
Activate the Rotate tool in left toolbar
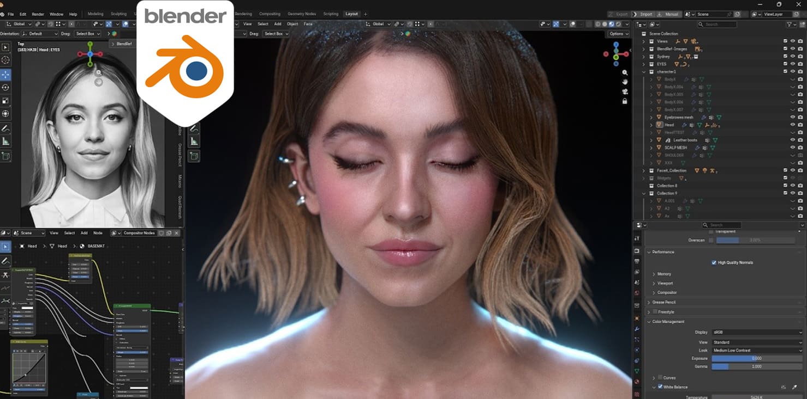5,87
